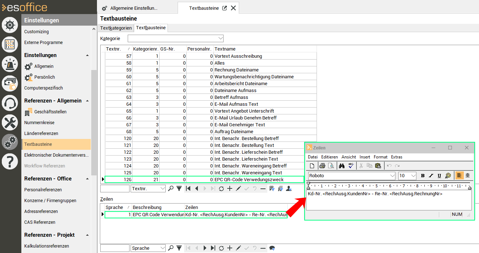Click the speech bubble icon in Zeilen toolbar

click(x=272, y=248)
